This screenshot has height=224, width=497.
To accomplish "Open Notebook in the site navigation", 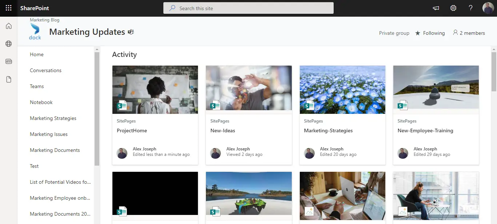I will [x=41, y=102].
